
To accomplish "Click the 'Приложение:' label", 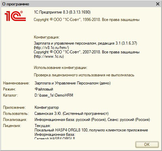I will coord(15,107).
